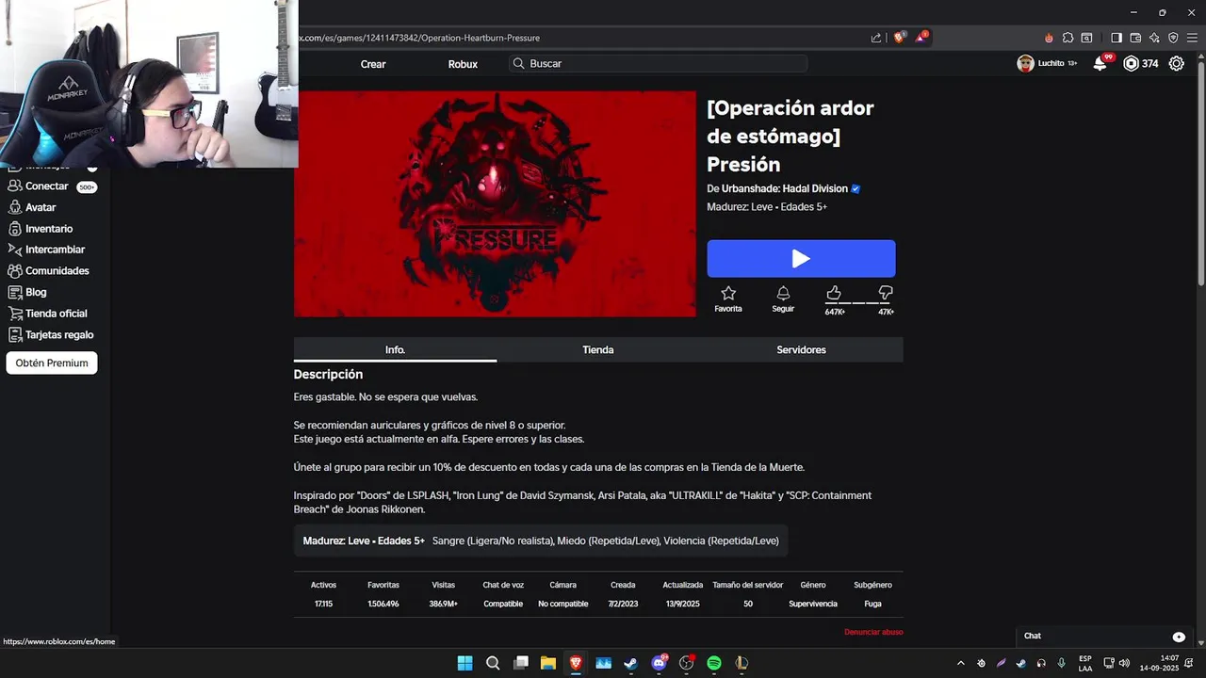
Task: Open the taskbar volume icon
Action: point(1124,663)
